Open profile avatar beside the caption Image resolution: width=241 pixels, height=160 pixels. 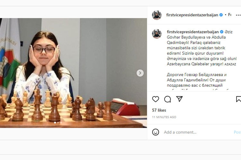pos(157,34)
